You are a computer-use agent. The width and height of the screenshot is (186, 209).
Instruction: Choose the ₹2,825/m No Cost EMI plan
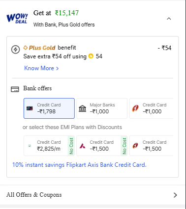(49, 146)
